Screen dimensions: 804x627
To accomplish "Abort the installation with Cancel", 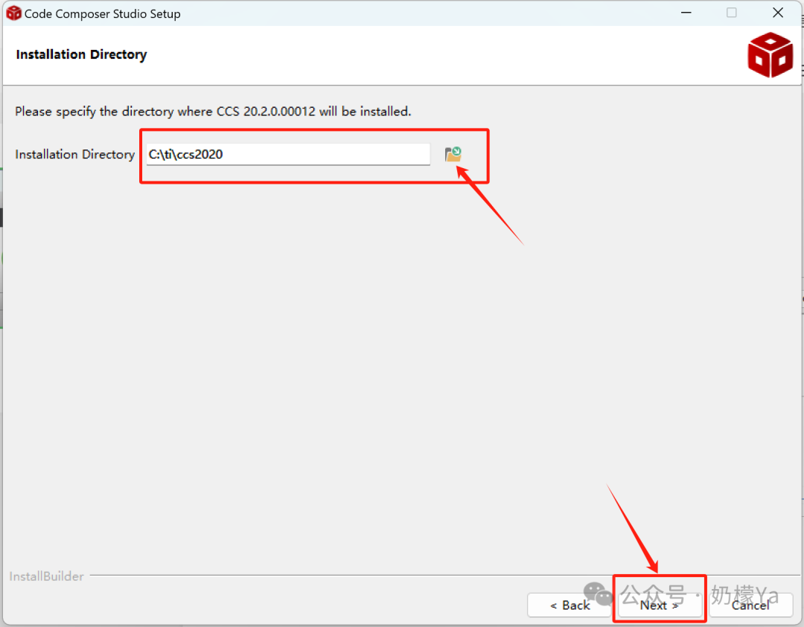I will (x=750, y=605).
